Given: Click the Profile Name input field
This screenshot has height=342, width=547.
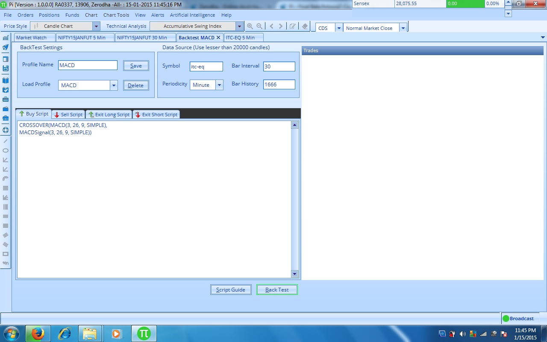Looking at the screenshot, I should pos(88,65).
